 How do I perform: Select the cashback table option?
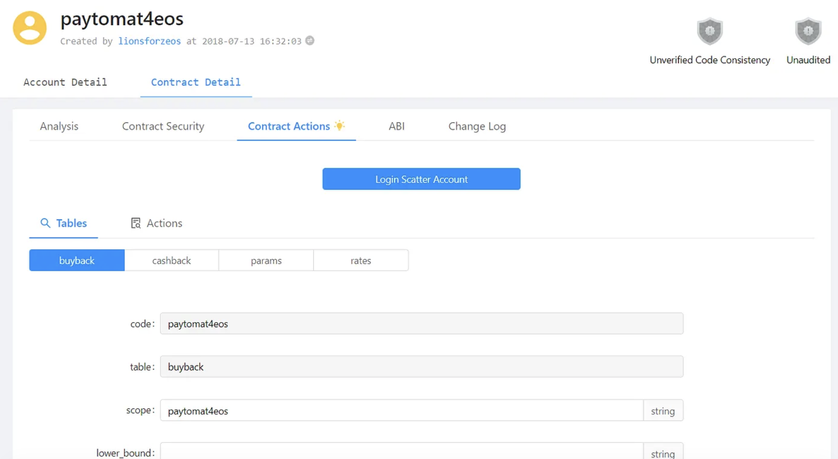[171, 260]
